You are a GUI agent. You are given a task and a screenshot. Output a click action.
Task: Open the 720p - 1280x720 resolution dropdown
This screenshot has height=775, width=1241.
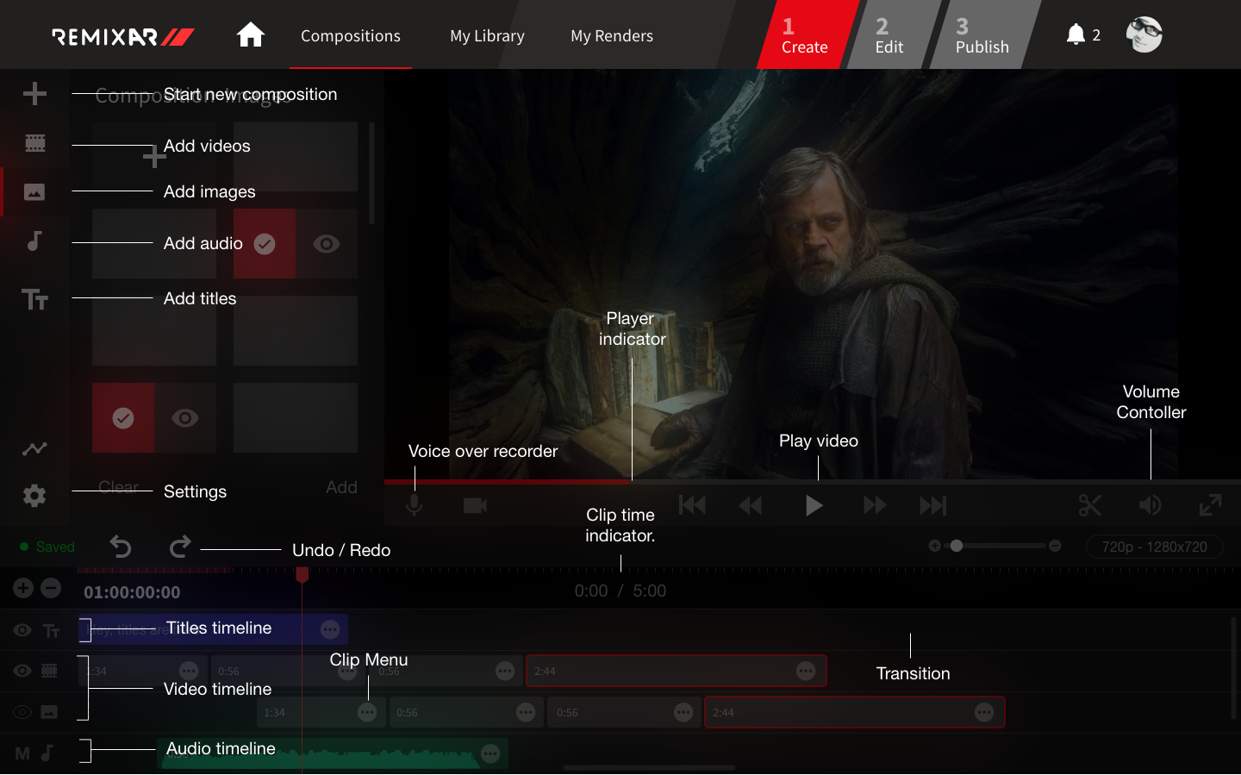(x=1154, y=547)
